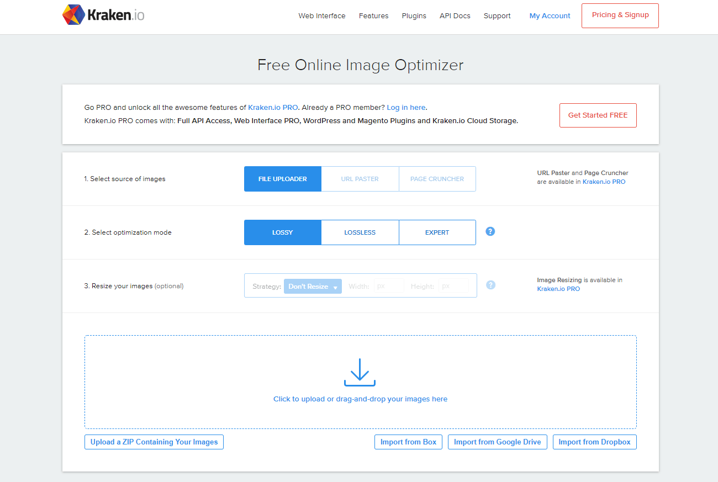Follow the Kraken.io PRO link in banner
The height and width of the screenshot is (482, 718).
pos(273,108)
